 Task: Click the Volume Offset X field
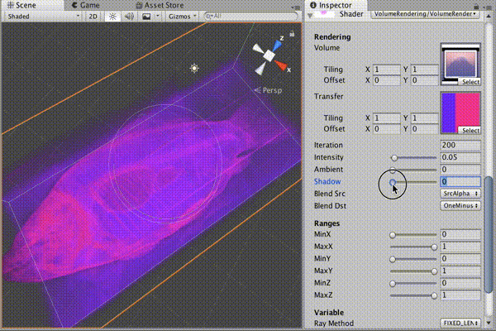click(x=387, y=80)
